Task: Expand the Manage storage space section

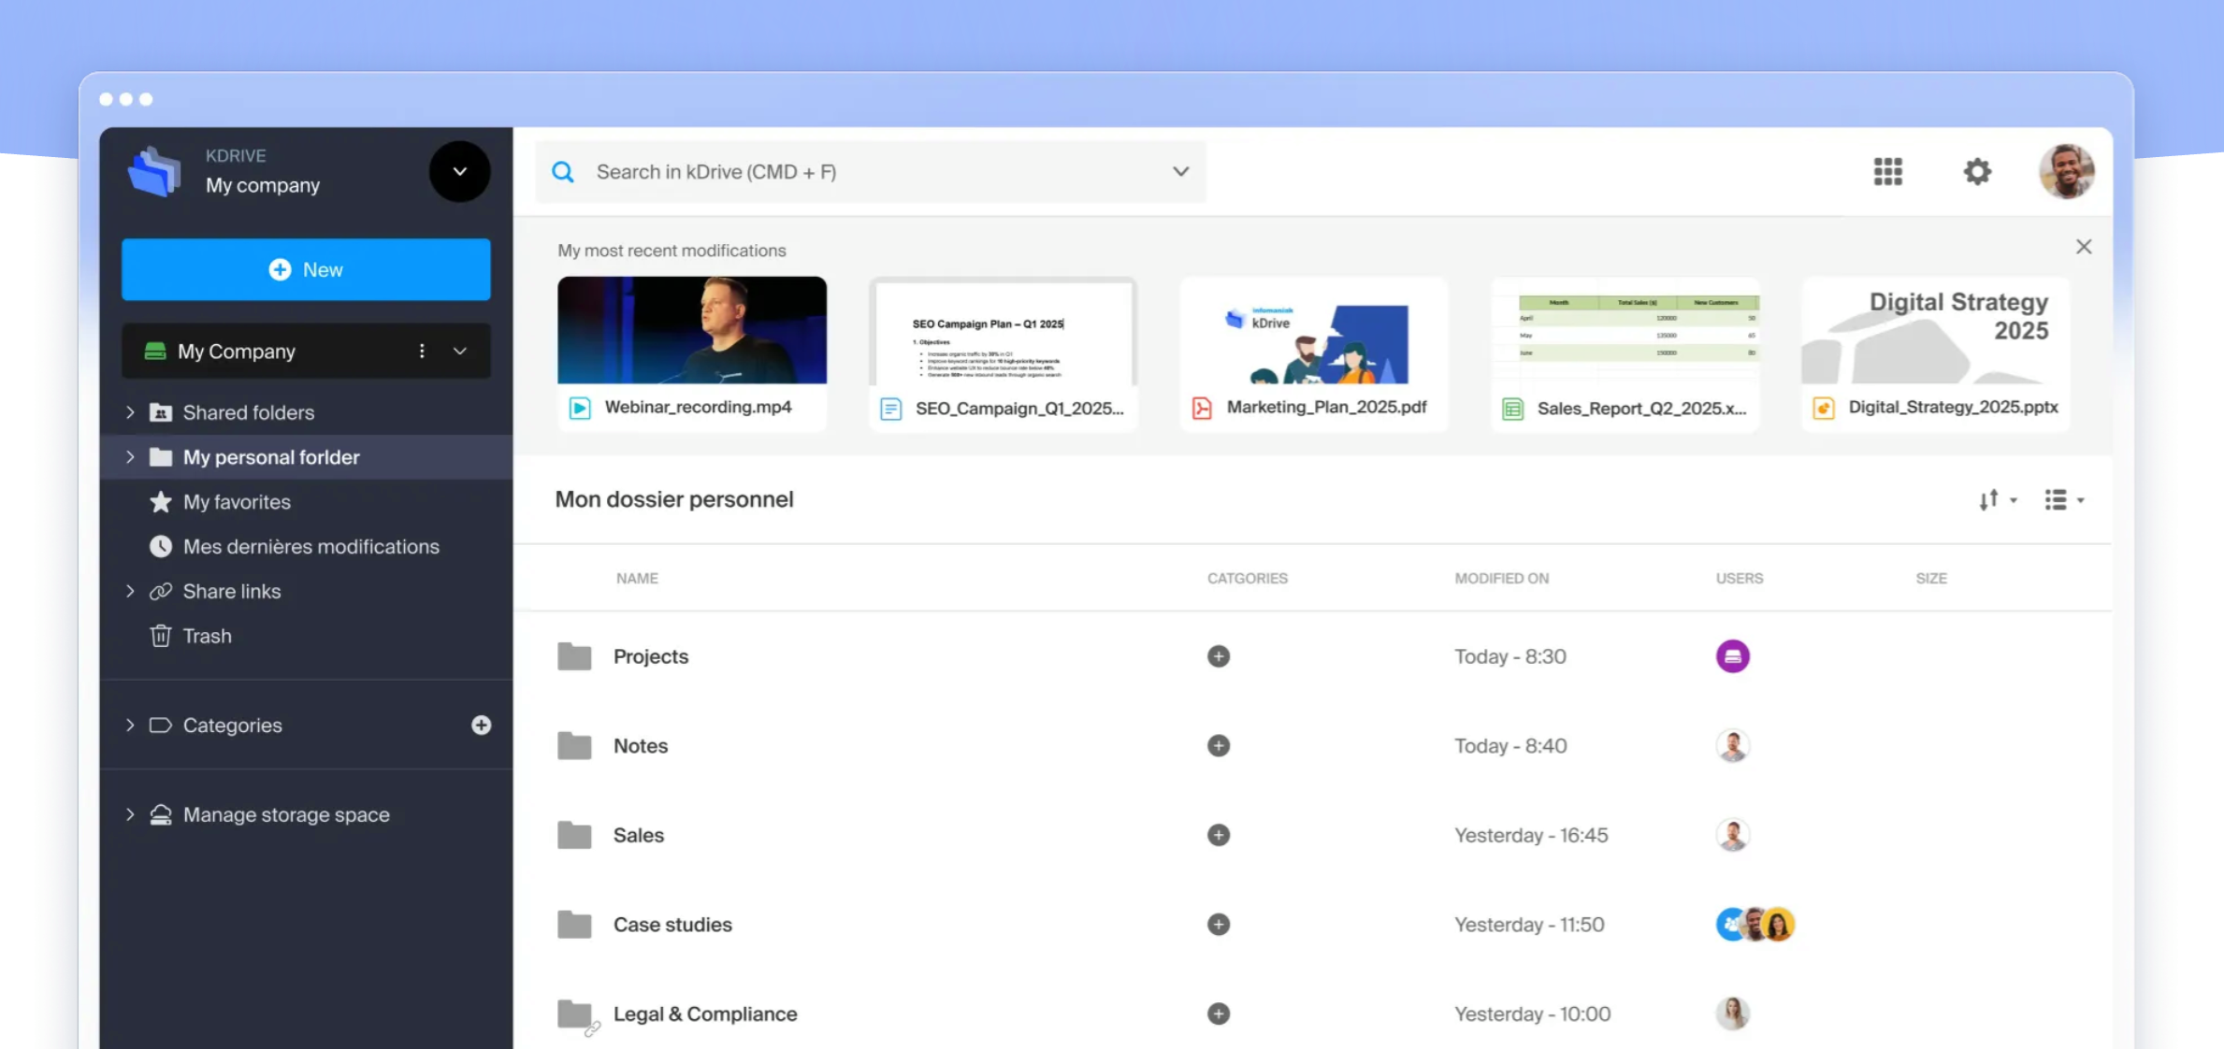Action: tap(130, 815)
